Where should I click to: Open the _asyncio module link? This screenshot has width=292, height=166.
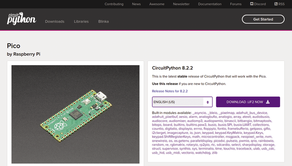coord(199,113)
